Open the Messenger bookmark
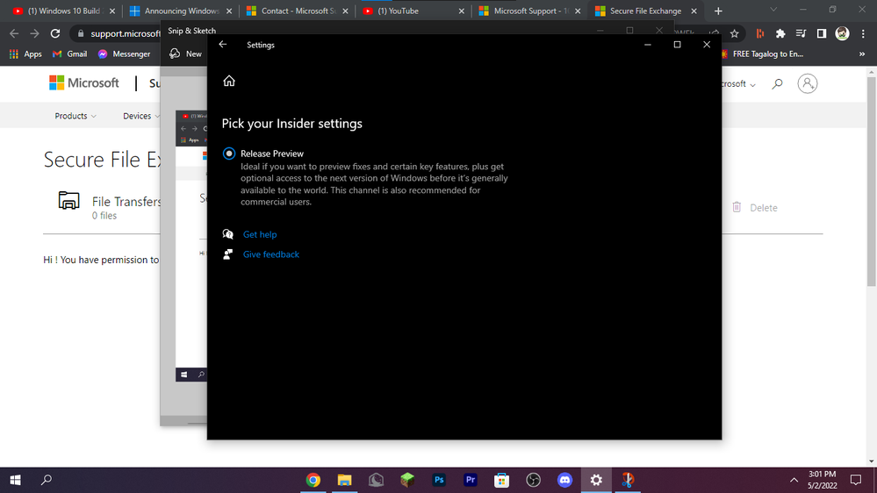The width and height of the screenshot is (877, 493). [x=124, y=54]
